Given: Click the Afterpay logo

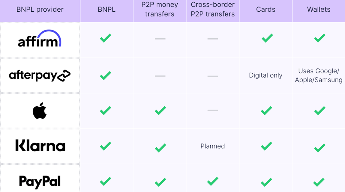Looking at the screenshot, I should pyautogui.click(x=40, y=75).
